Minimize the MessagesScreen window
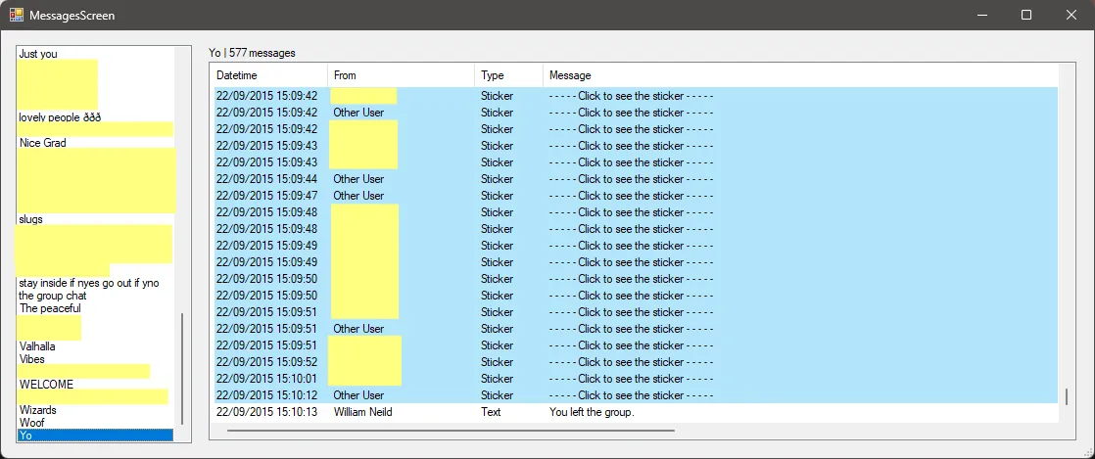 pos(981,15)
